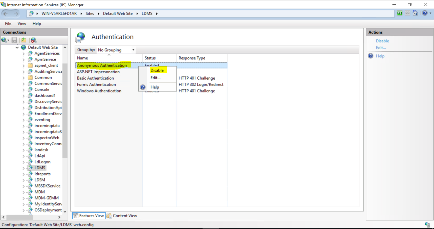Screen dimensions: 434x229
Task: Delete connection using the globe red-X icon
Action: (x=34, y=40)
